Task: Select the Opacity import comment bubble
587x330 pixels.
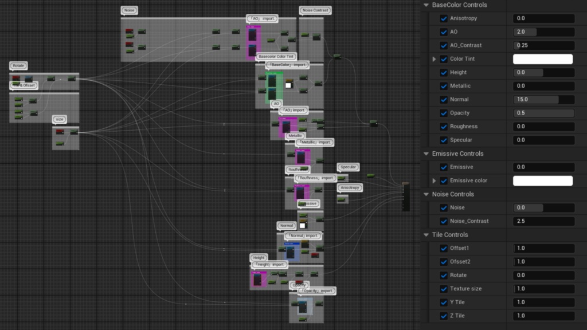Action: [x=317, y=290]
